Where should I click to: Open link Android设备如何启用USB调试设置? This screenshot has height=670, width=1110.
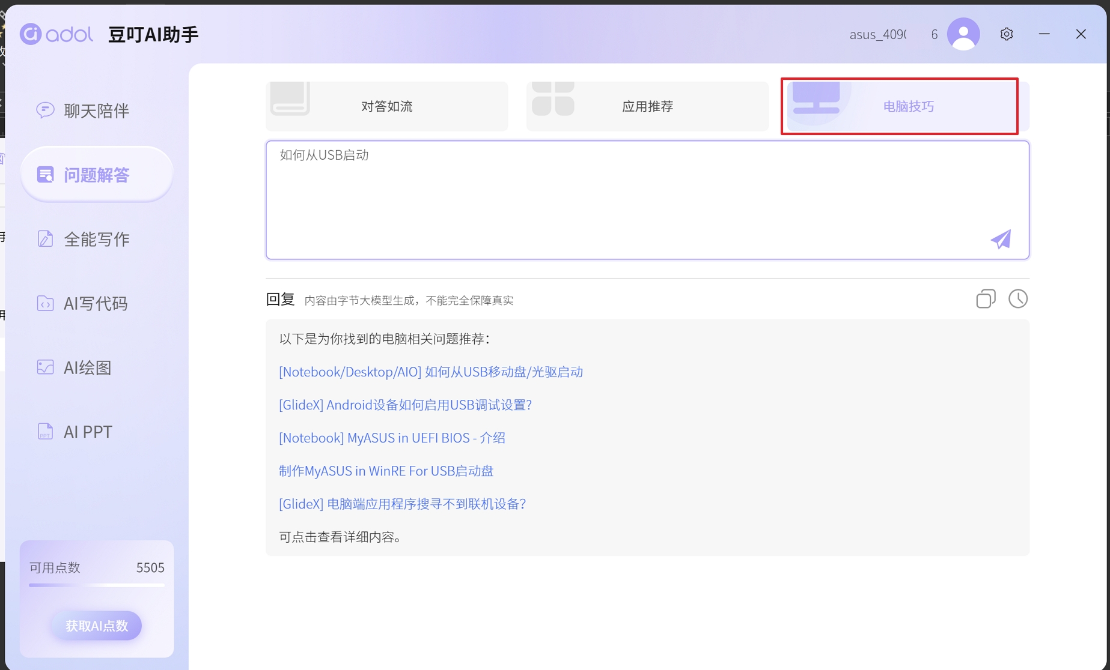[406, 405]
